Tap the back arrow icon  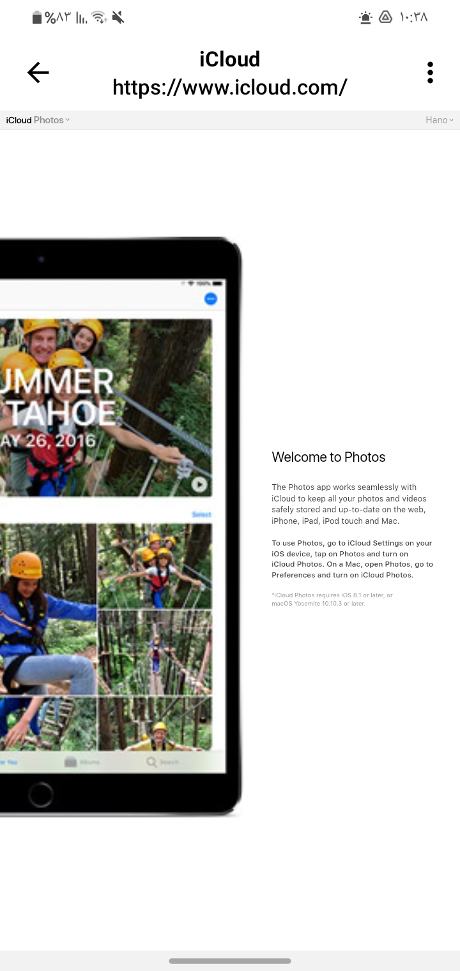pos(38,73)
